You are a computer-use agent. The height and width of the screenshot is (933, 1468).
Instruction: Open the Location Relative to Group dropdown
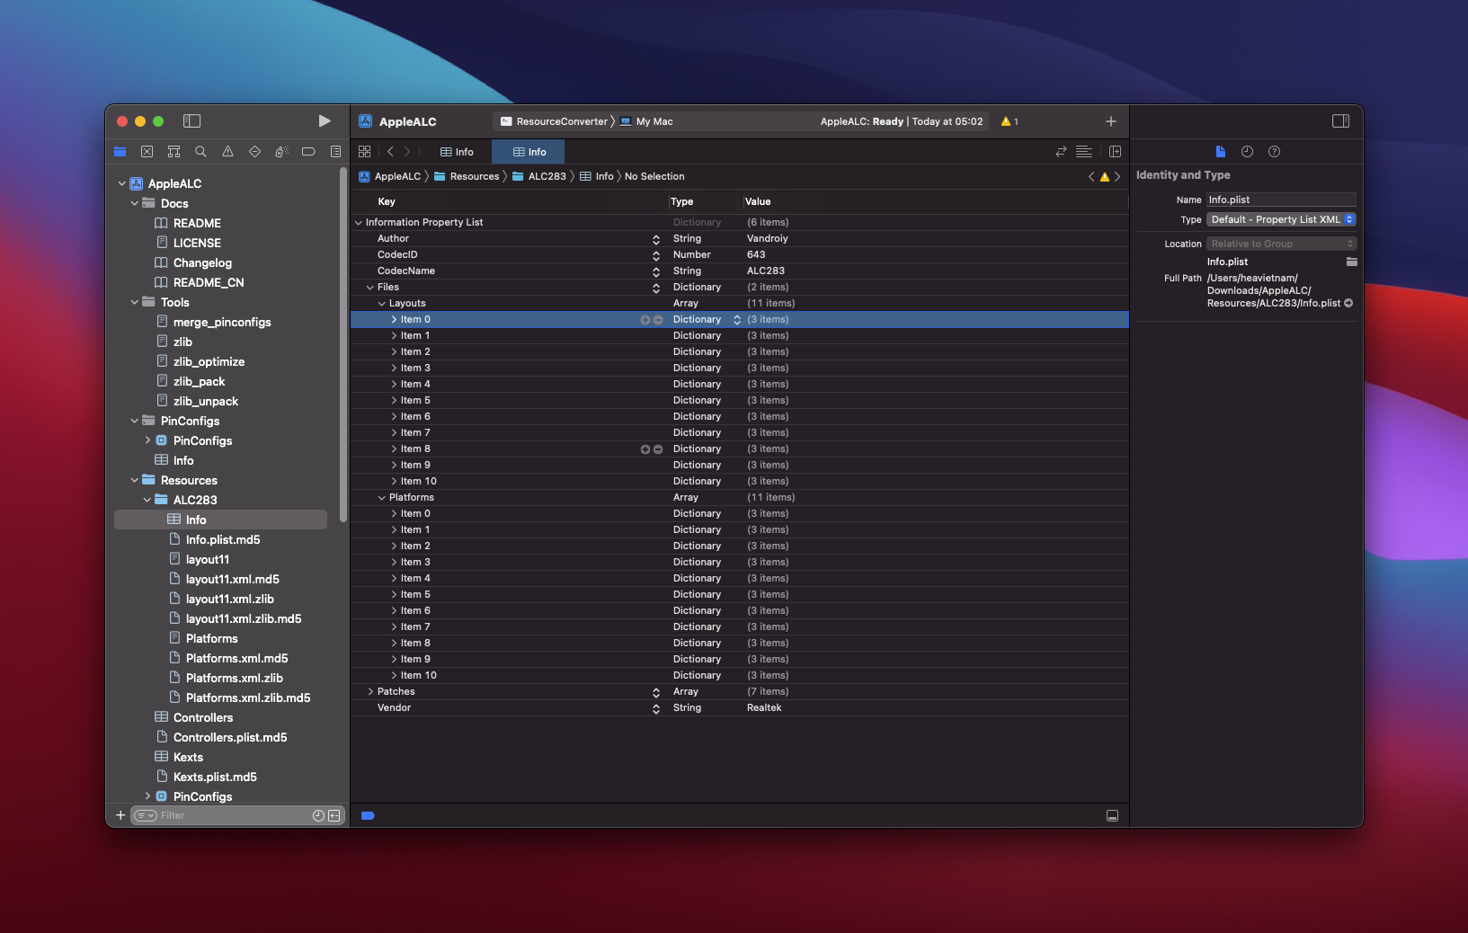[1281, 244]
